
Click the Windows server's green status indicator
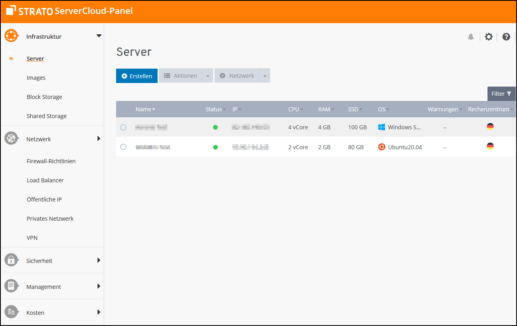[x=215, y=127]
